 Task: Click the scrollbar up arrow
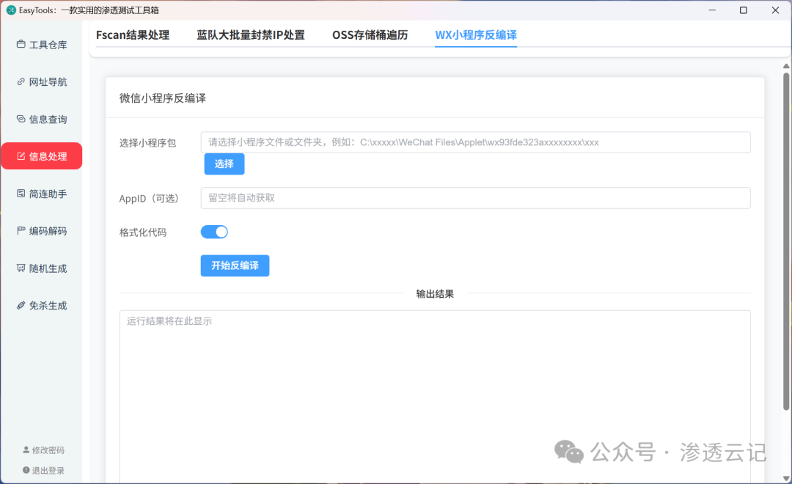[786, 66]
